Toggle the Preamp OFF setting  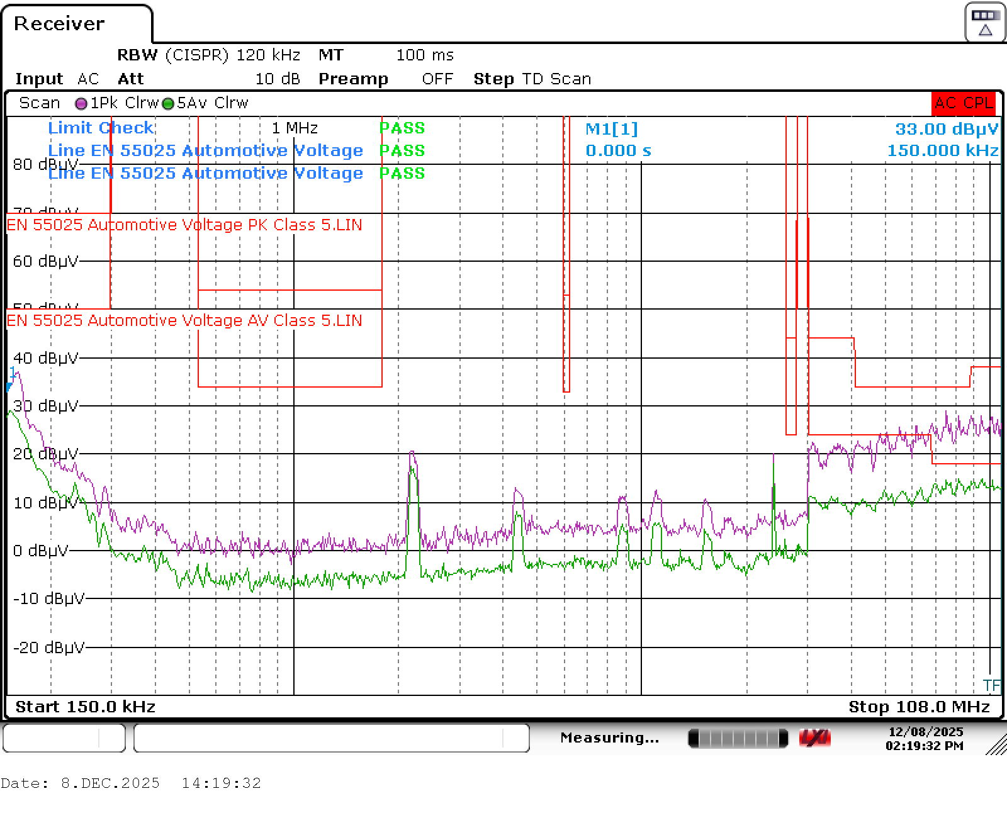pos(386,79)
